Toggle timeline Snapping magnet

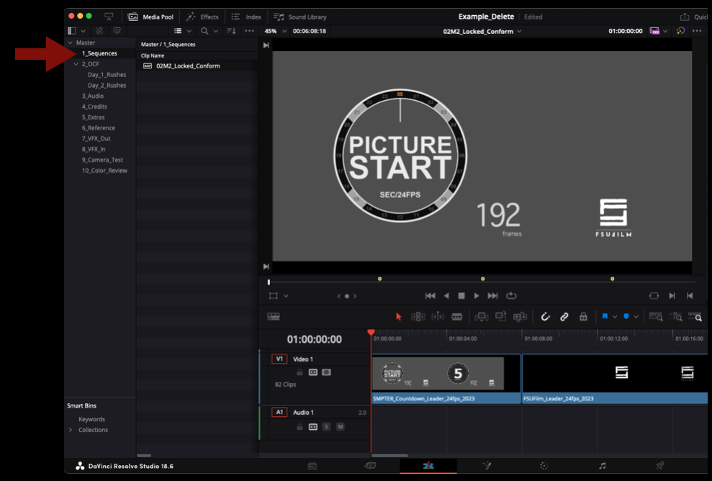tap(546, 317)
